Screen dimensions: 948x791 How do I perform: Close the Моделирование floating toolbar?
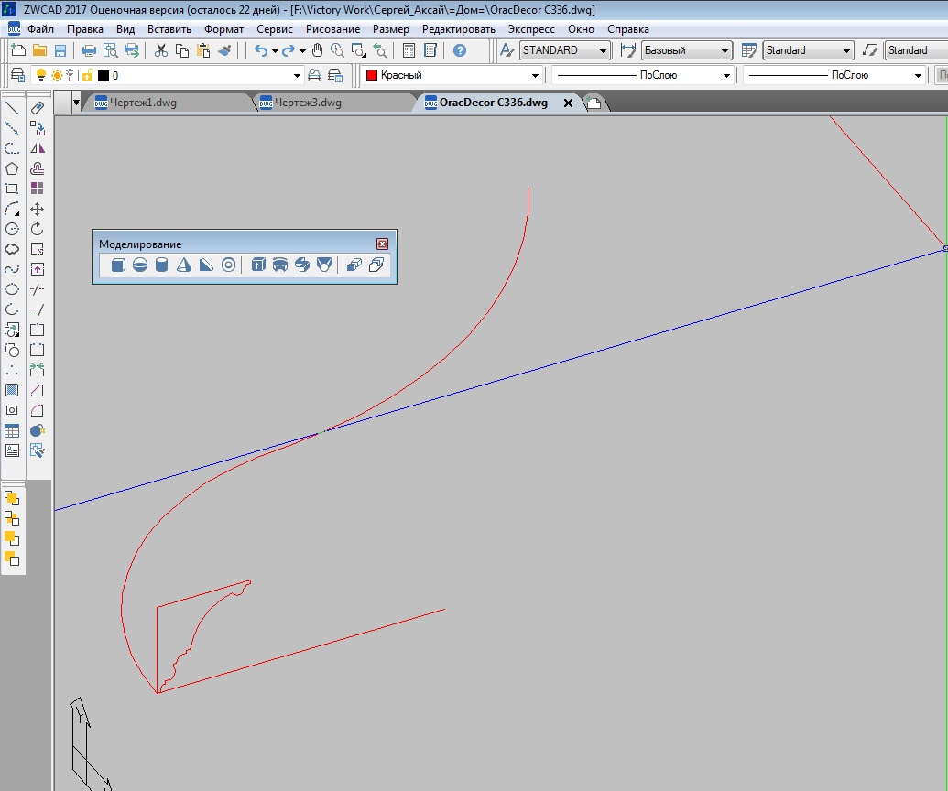(x=382, y=244)
